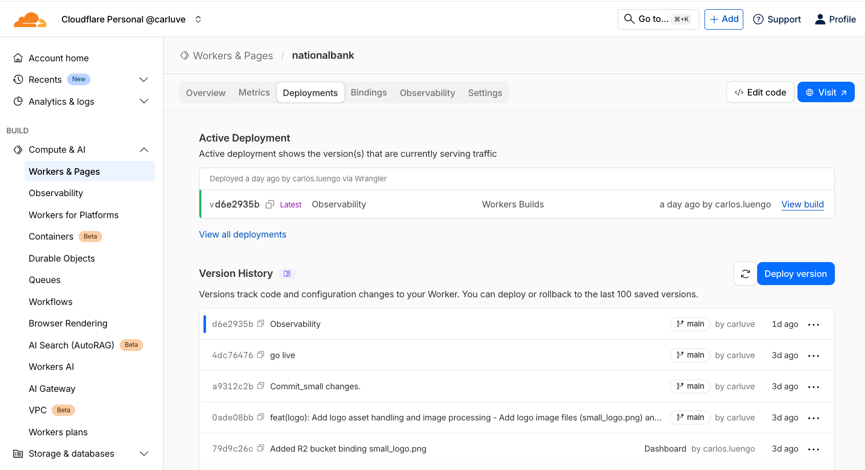Copy version ID 0ade08bb

(x=261, y=417)
